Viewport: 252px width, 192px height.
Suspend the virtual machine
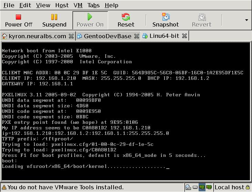click(x=54, y=20)
